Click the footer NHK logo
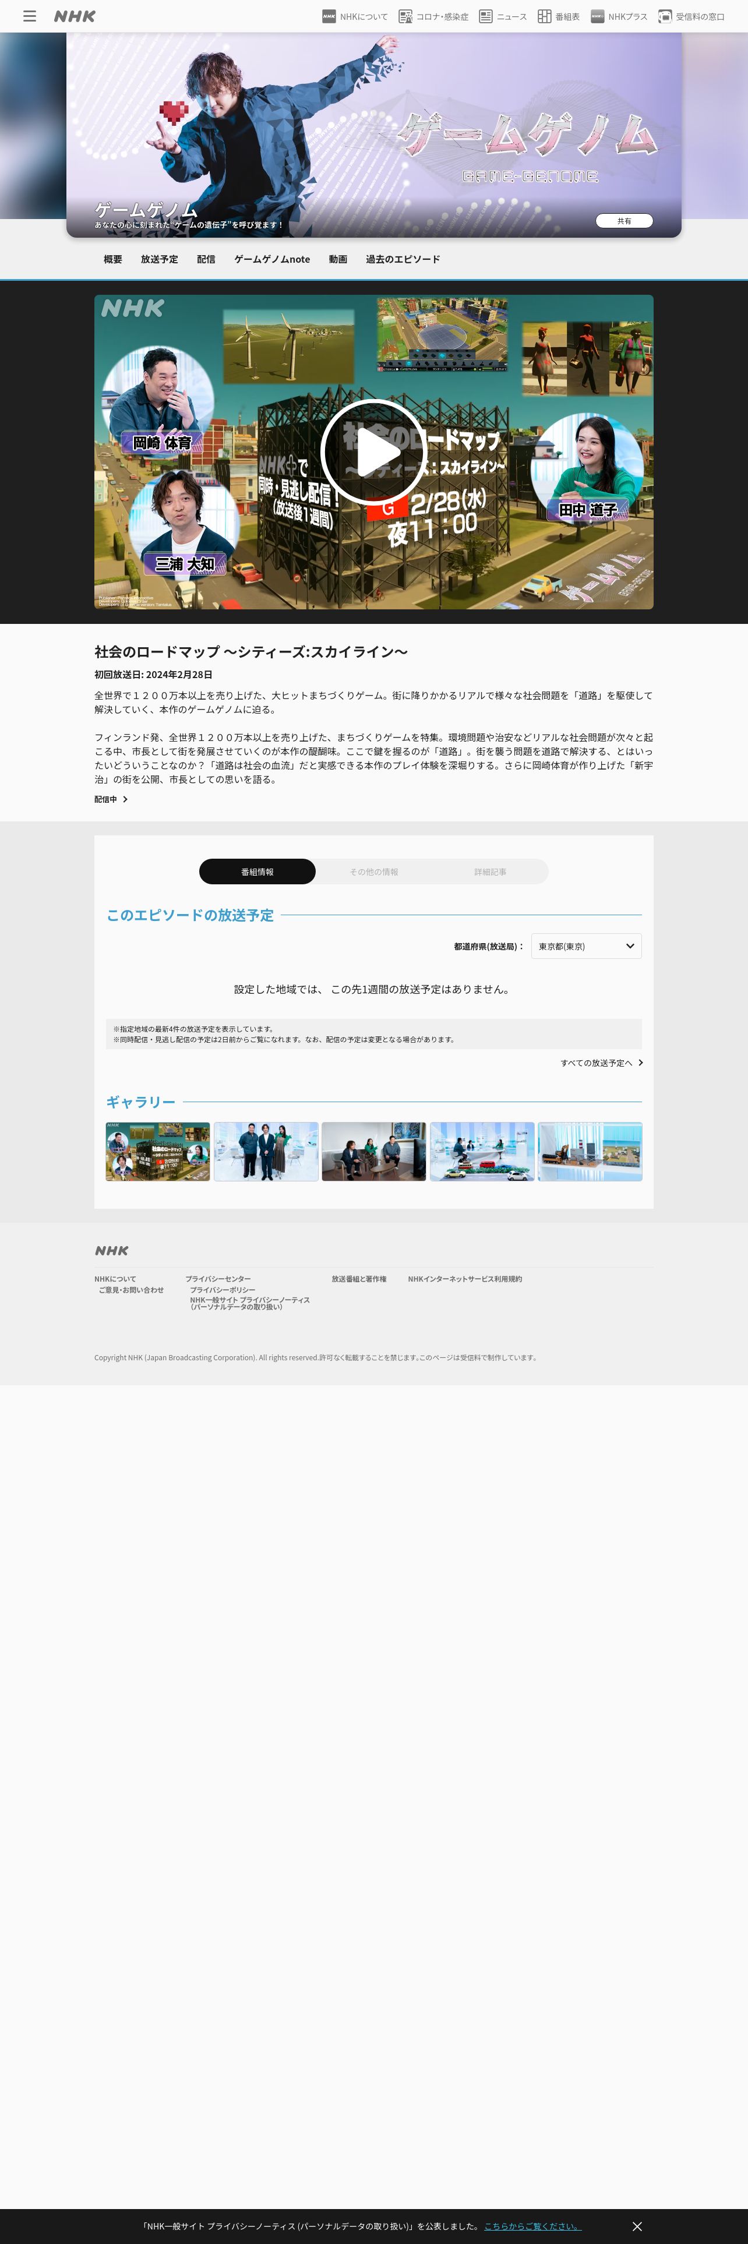The width and height of the screenshot is (748, 2244). click(111, 1250)
